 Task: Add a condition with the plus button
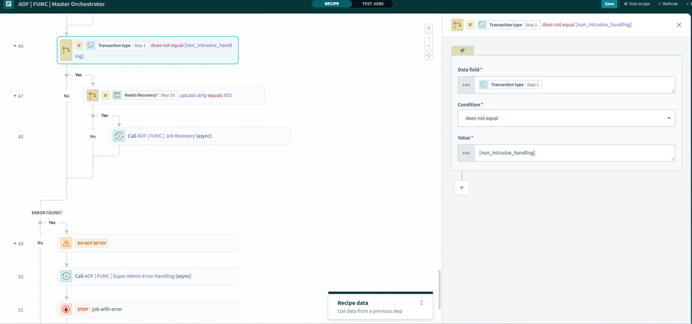point(462,188)
